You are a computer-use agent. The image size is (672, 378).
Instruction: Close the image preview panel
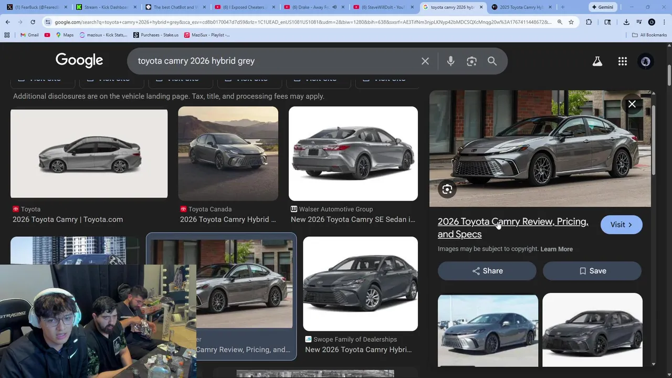pos(632,104)
